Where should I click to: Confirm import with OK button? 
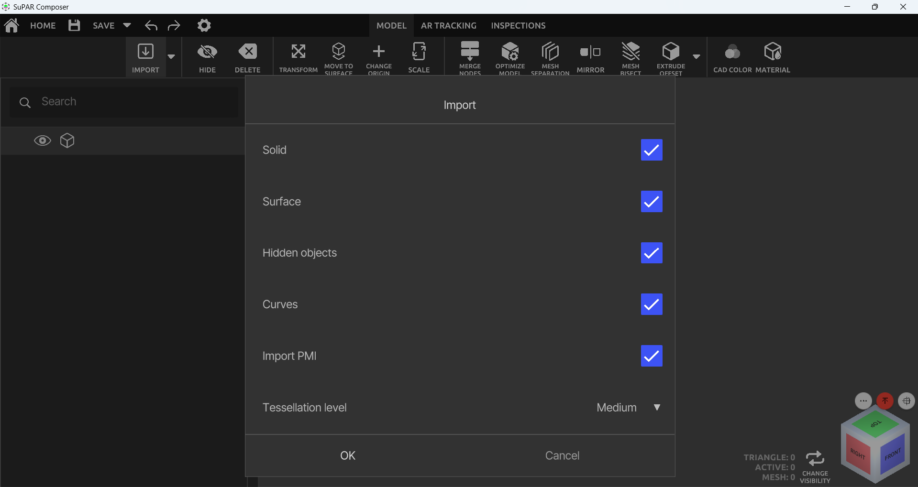348,455
